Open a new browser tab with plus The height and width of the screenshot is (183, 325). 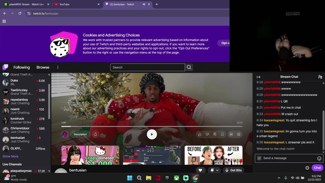click(x=157, y=4)
